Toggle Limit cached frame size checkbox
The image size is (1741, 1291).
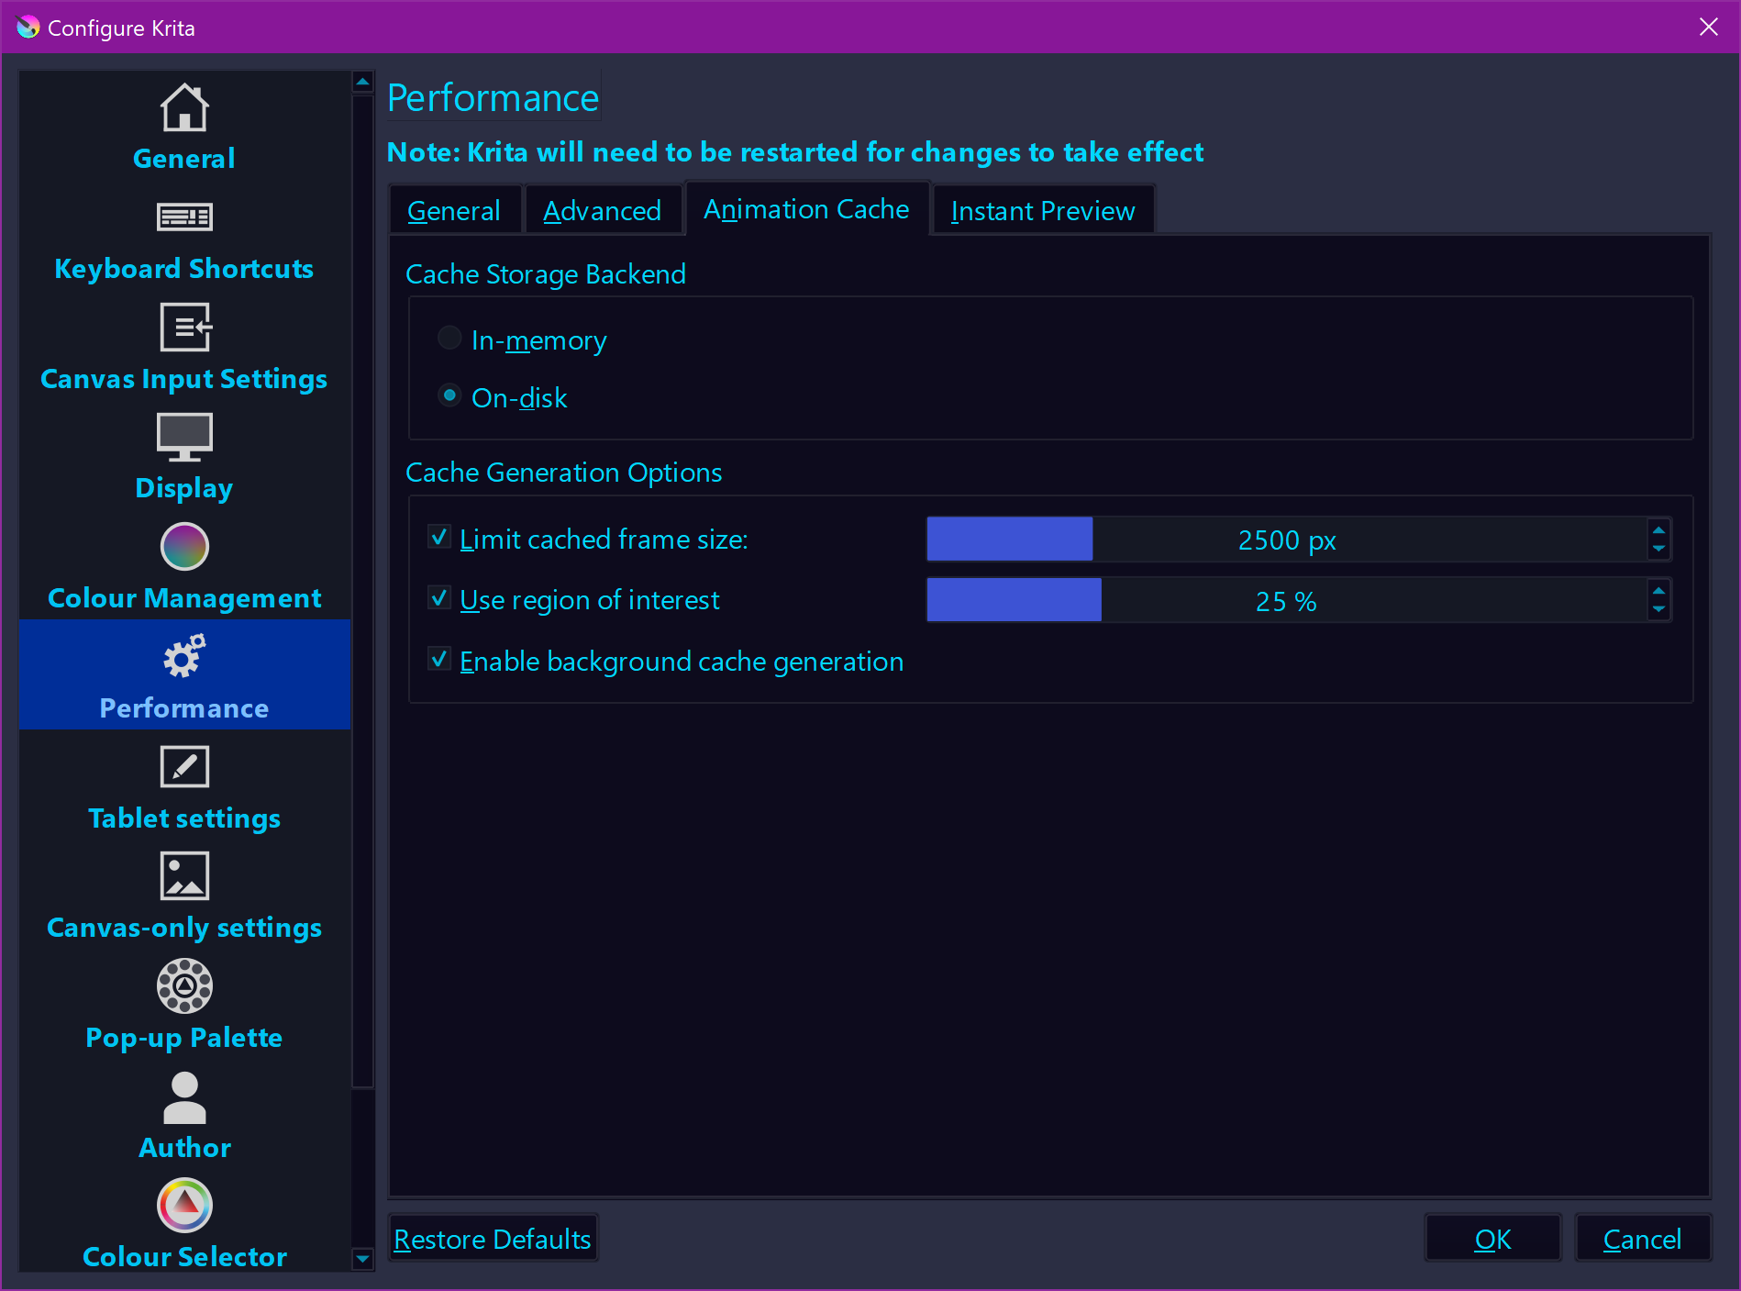click(x=439, y=538)
